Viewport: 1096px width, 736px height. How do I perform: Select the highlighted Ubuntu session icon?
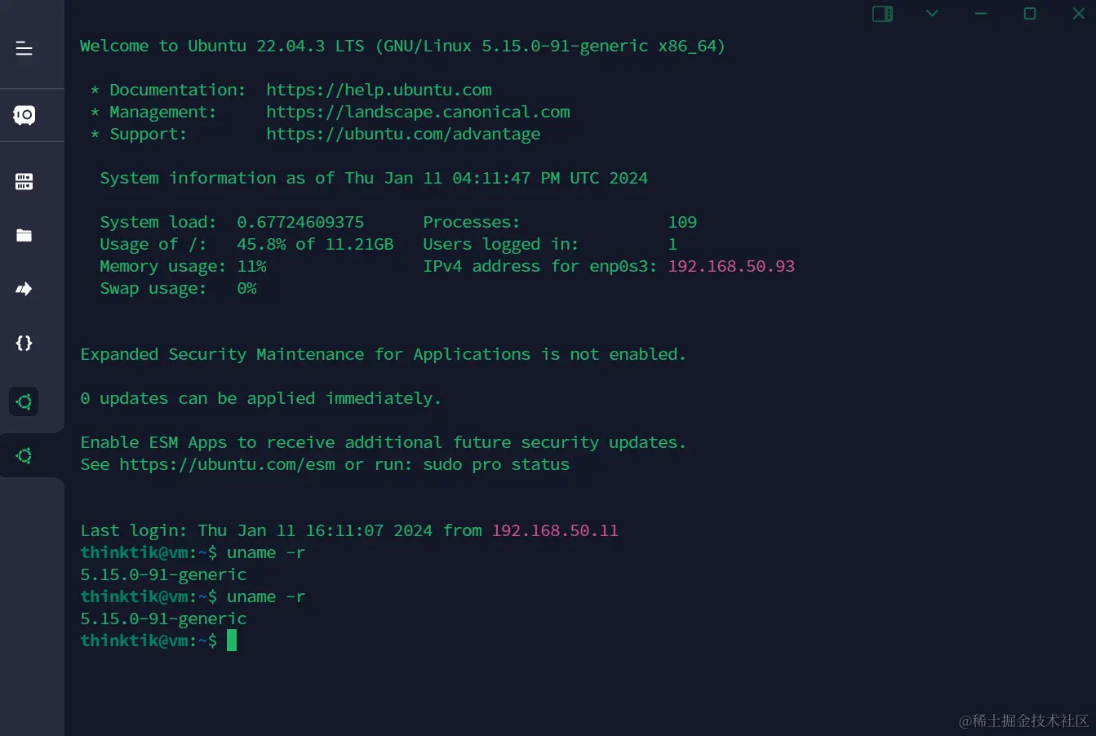(23, 401)
